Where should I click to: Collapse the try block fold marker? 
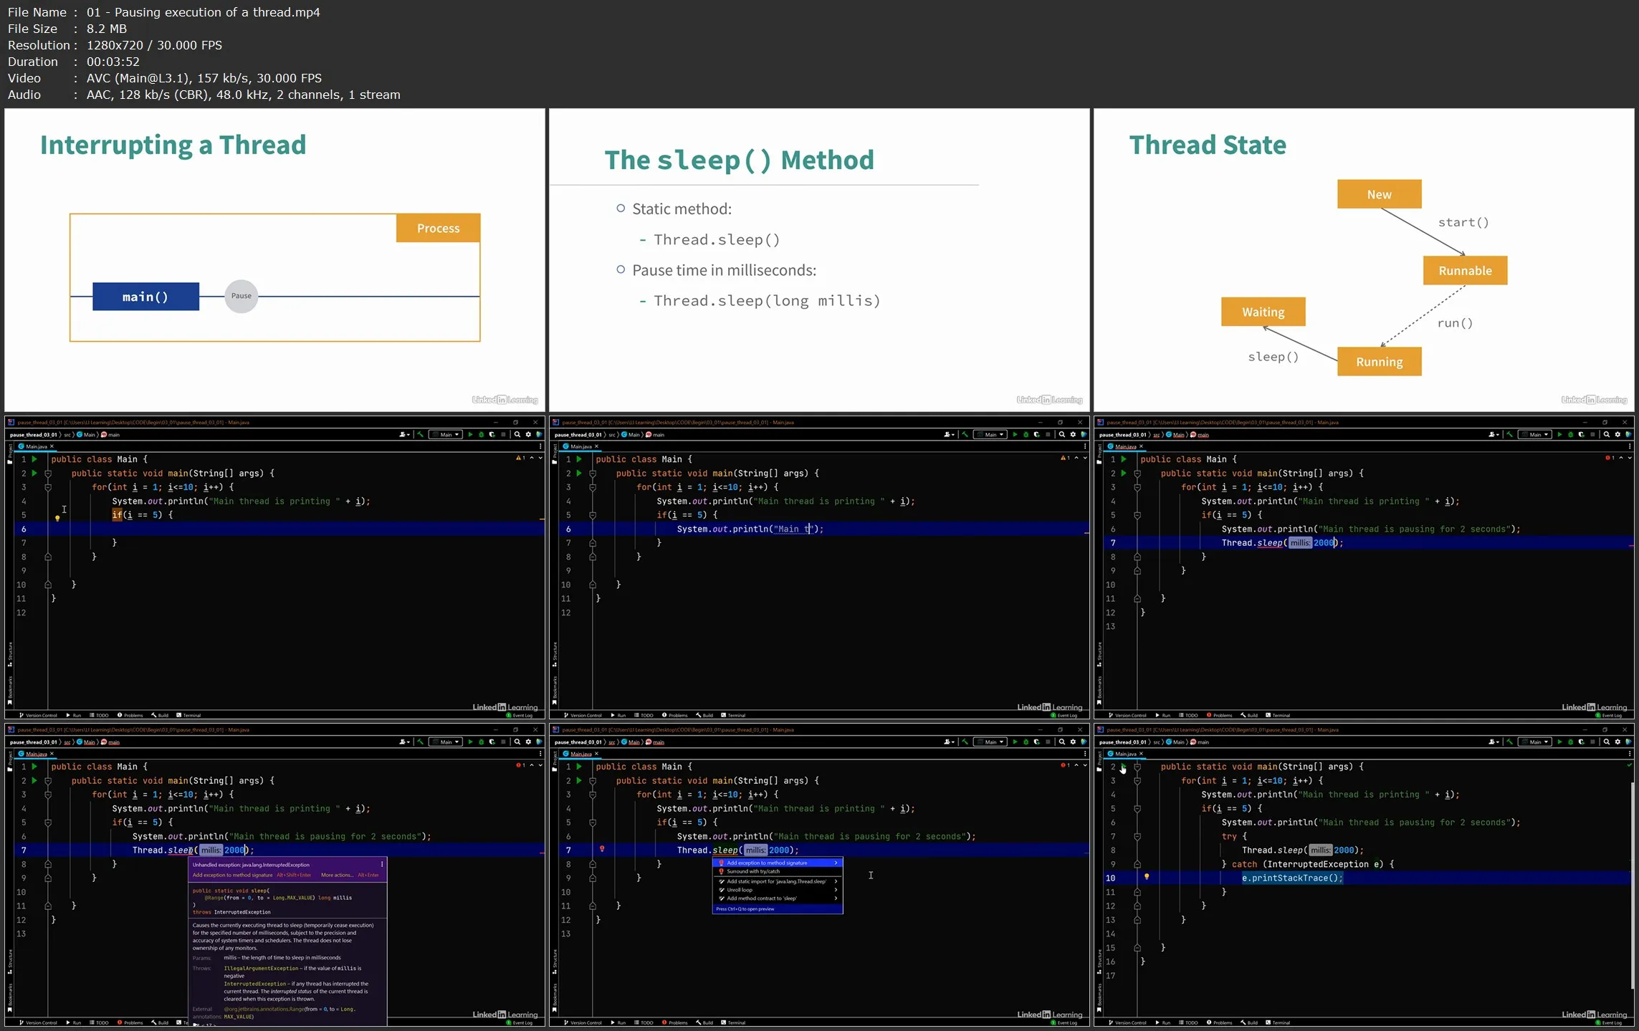pos(1137,837)
